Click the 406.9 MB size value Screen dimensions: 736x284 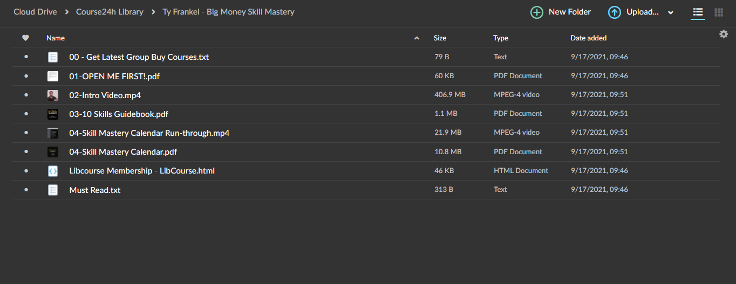pos(450,94)
